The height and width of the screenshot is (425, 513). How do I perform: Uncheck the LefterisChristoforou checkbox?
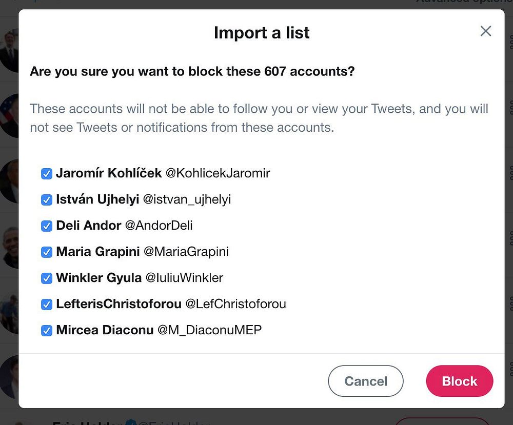pyautogui.click(x=47, y=305)
